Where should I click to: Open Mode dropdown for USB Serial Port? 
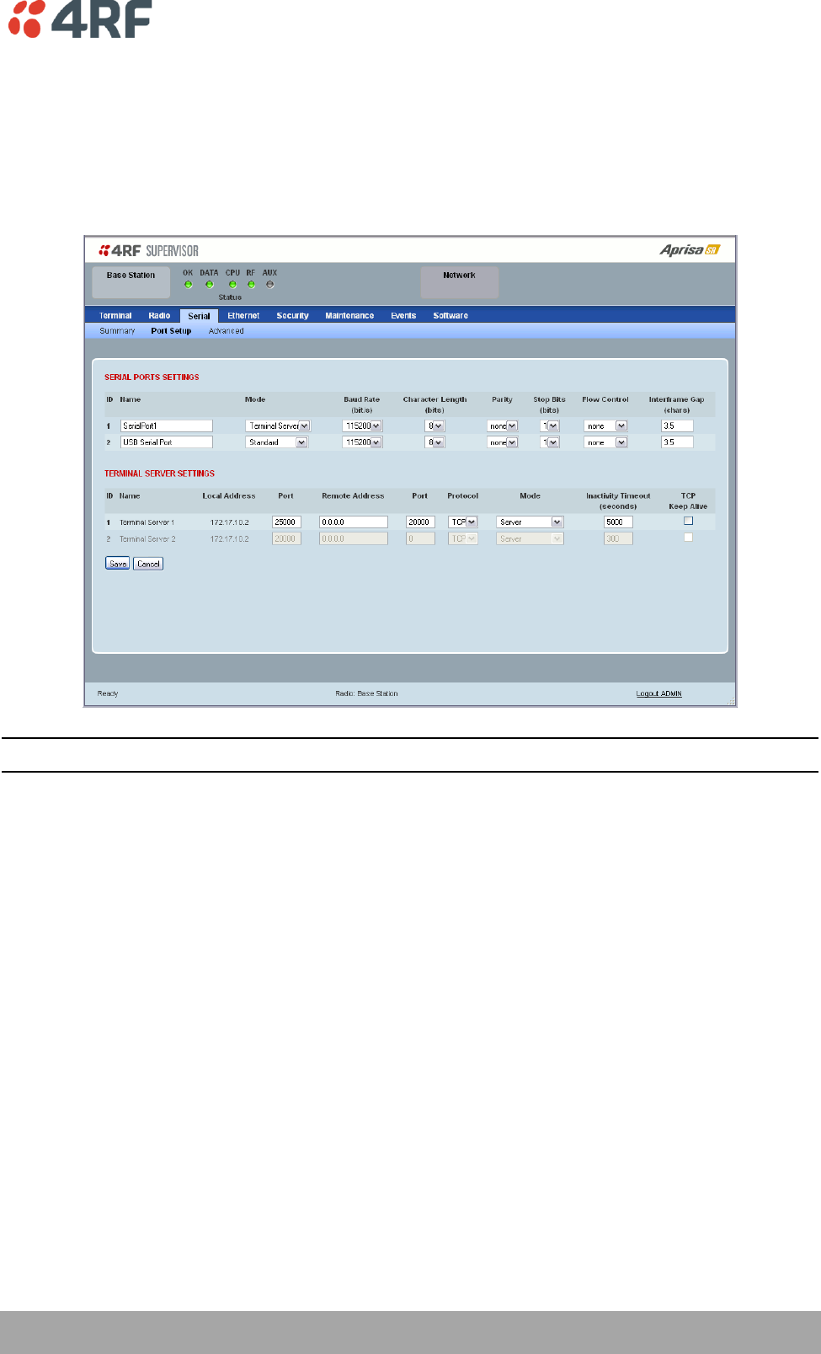click(x=276, y=442)
